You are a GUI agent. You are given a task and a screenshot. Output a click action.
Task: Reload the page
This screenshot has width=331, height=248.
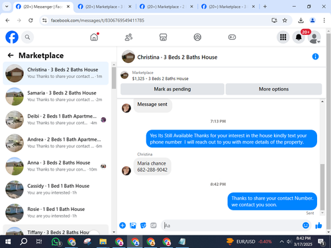click(30, 21)
